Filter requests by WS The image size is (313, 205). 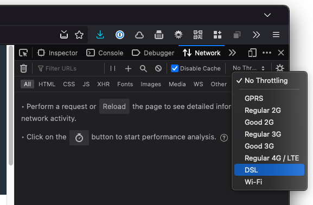[198, 84]
